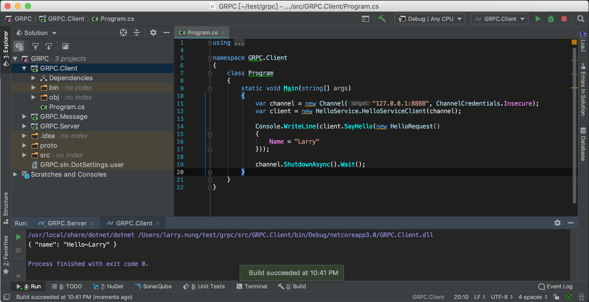Open the SonarQube tool window
This screenshot has width=589, height=302.
[153, 287]
